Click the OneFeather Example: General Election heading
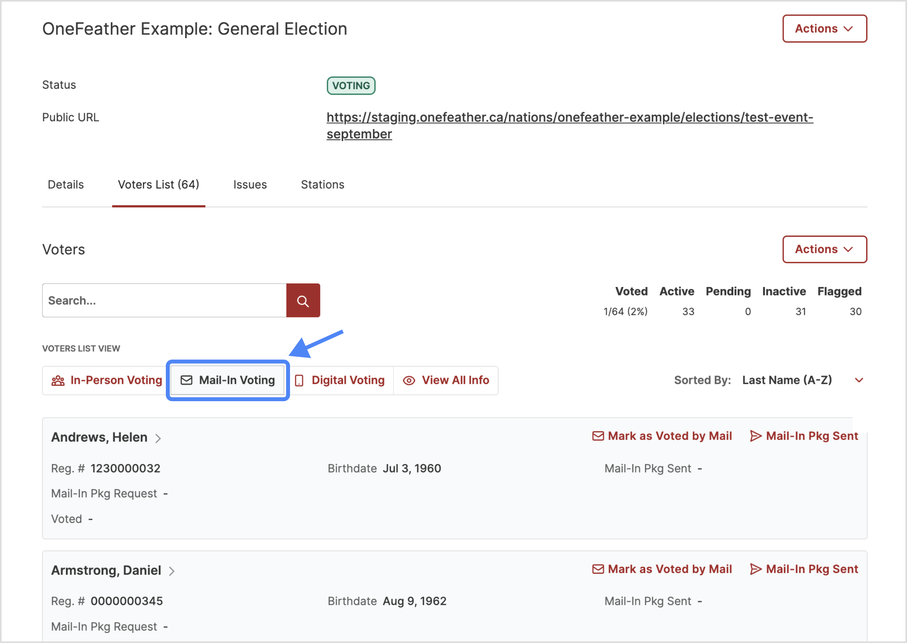This screenshot has height=643, width=907. click(x=195, y=29)
